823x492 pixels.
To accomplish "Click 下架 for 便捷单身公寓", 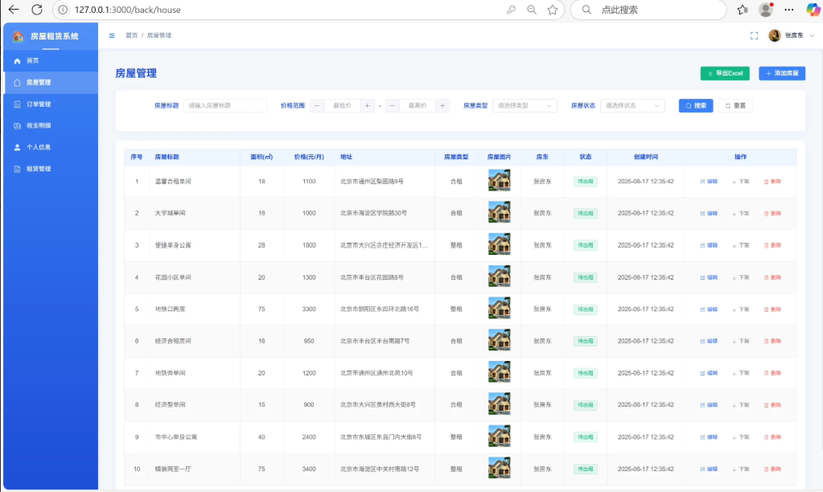I will click(x=741, y=245).
